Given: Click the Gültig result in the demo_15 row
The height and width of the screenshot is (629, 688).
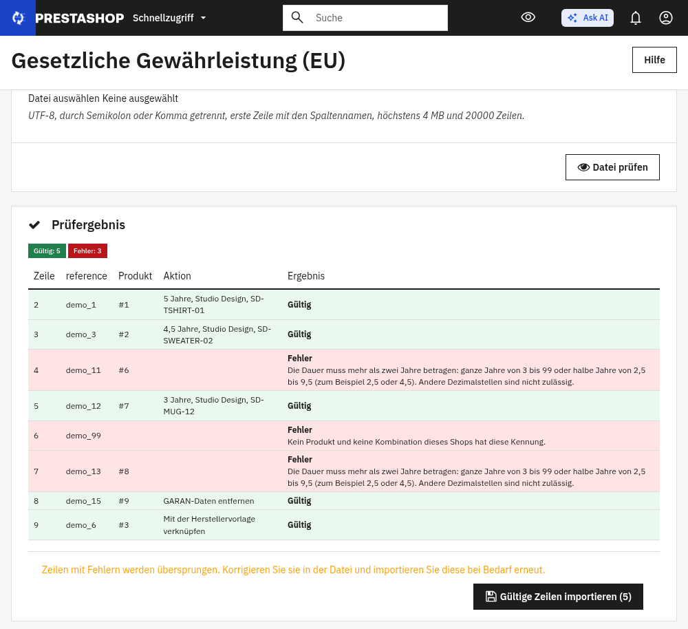Looking at the screenshot, I should [299, 501].
